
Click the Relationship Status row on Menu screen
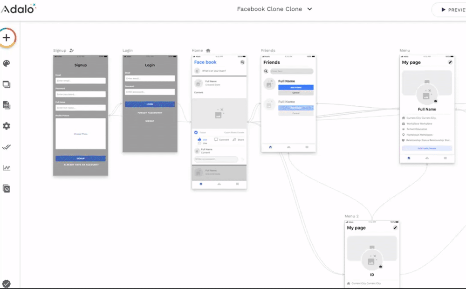(427, 140)
